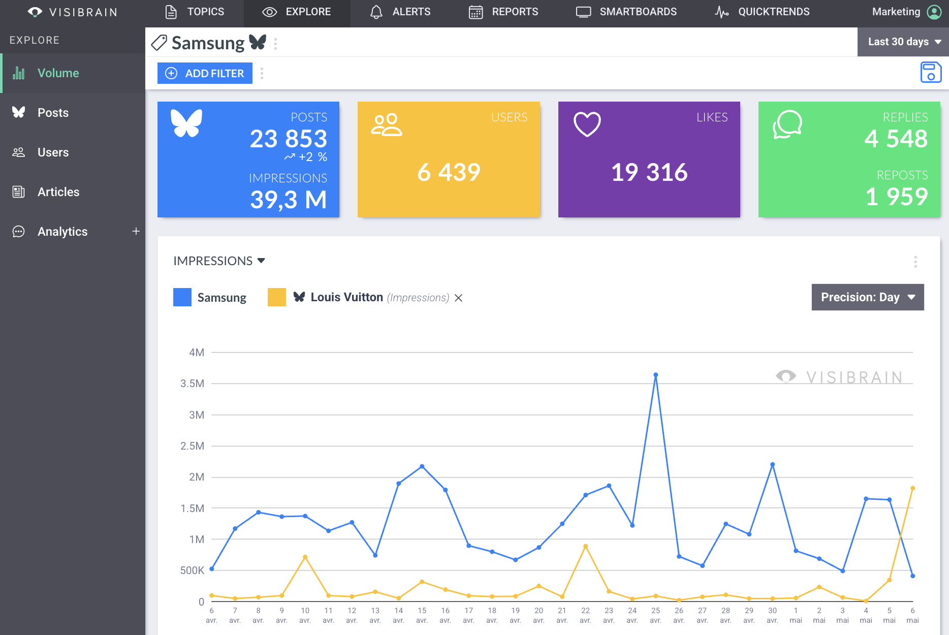Image resolution: width=949 pixels, height=635 pixels.
Task: Open the Quicktrends tab
Action: point(762,12)
